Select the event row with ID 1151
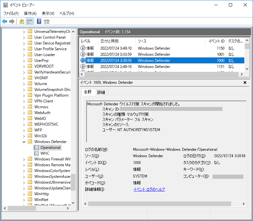253x221 pixels. pyautogui.click(x=162, y=66)
